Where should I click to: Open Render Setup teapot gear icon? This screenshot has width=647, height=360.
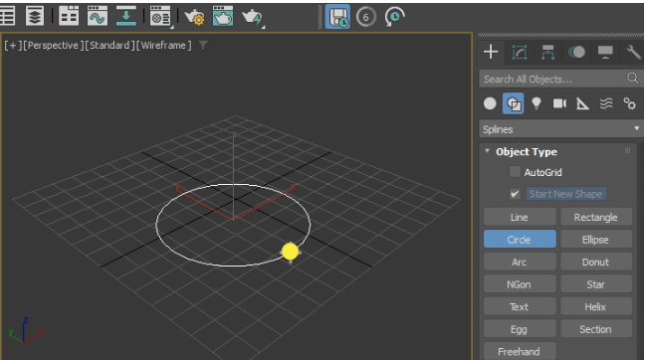pyautogui.click(x=194, y=17)
